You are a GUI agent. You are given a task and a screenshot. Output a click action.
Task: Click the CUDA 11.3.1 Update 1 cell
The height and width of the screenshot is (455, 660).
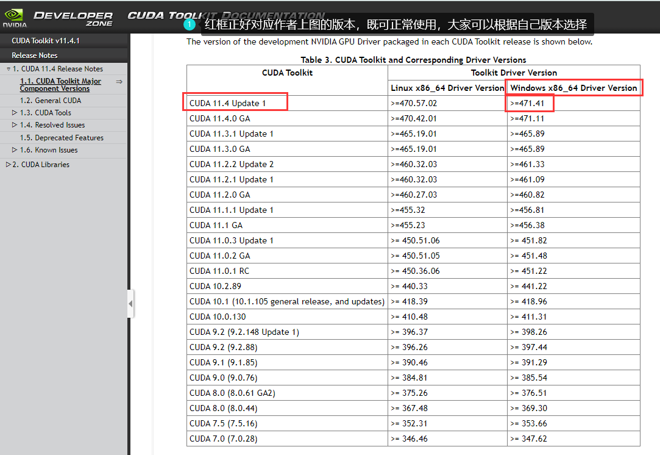[x=287, y=134]
